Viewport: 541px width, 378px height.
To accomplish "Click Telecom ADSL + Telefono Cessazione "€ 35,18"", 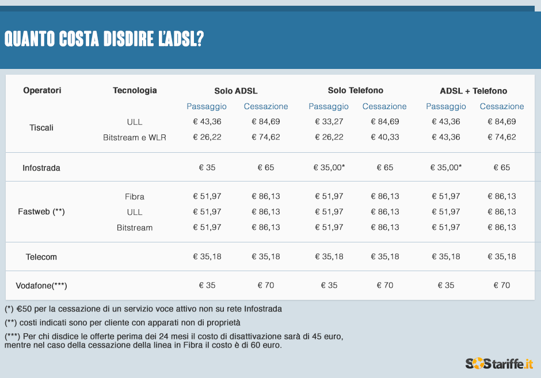I will 502,256.
